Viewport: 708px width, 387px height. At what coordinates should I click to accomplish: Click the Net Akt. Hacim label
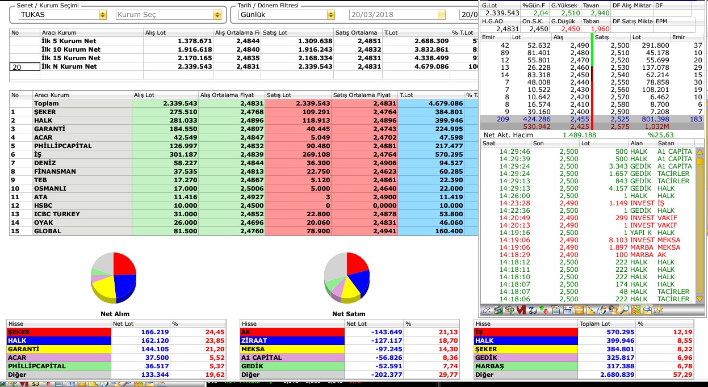[x=507, y=135]
